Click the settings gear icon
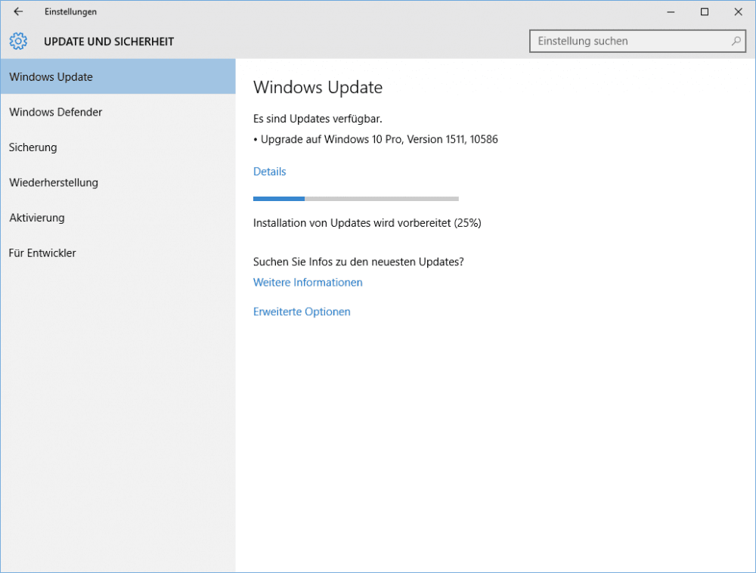The width and height of the screenshot is (756, 573). 18,42
